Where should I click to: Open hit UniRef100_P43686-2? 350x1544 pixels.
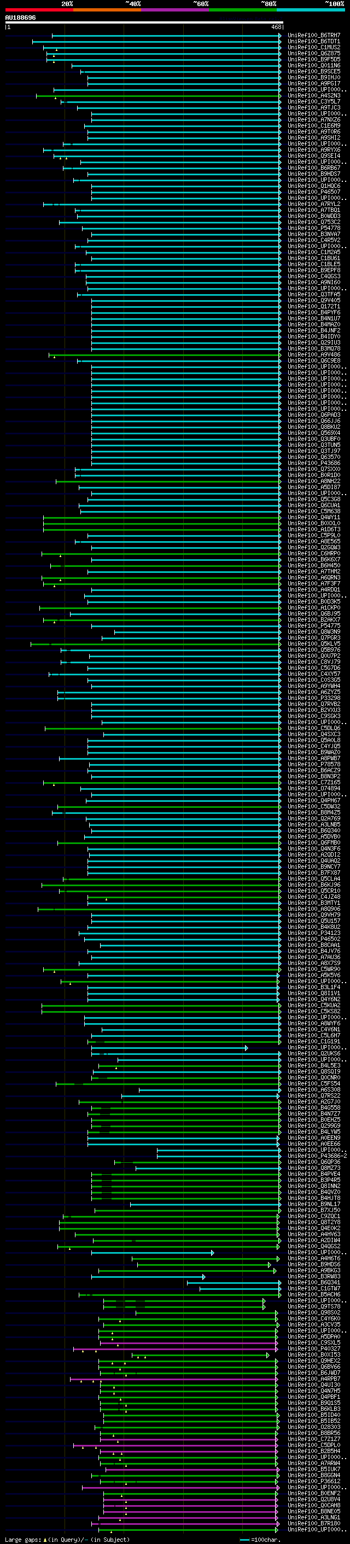pyautogui.click(x=317, y=1156)
